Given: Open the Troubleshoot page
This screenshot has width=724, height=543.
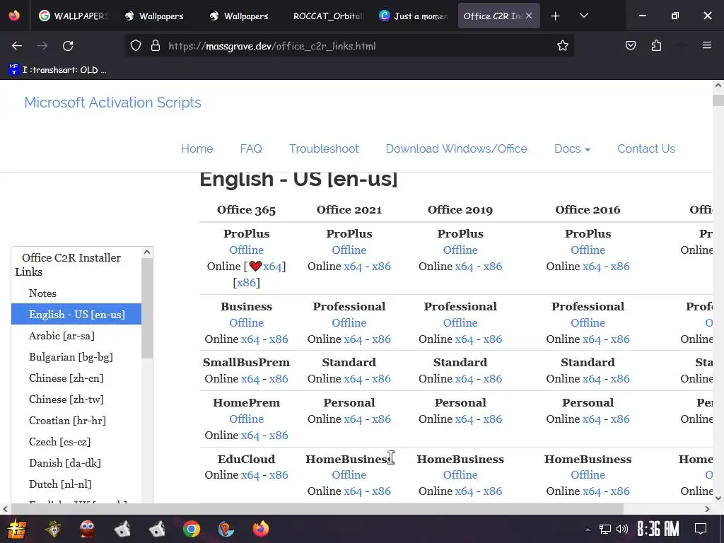Looking at the screenshot, I should [324, 148].
